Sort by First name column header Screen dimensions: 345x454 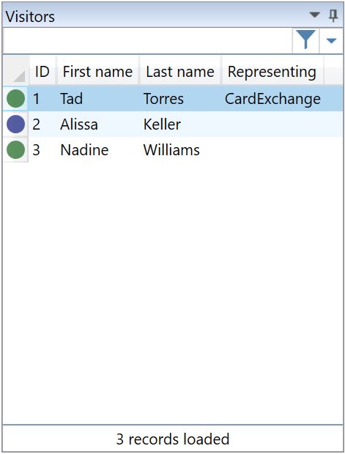[x=97, y=71]
